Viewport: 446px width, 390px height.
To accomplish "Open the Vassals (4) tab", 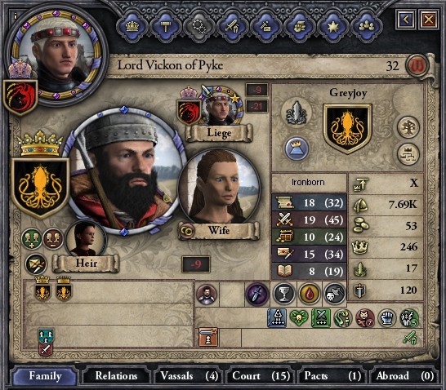I will pos(189,376).
